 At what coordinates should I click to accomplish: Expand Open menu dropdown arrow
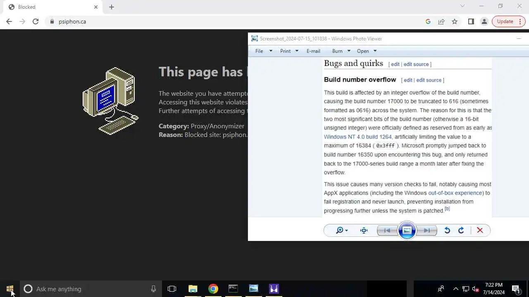[375, 51]
